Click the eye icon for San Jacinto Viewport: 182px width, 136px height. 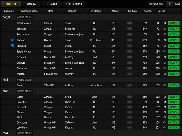(165, 34)
